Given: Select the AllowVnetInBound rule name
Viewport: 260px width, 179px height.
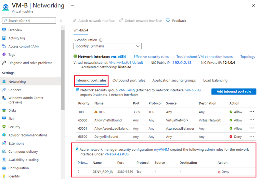Looking at the screenshot, I should point(108,120).
